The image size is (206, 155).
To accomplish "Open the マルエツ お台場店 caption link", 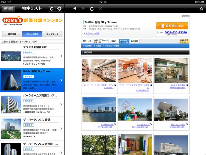I will click(177, 86).
